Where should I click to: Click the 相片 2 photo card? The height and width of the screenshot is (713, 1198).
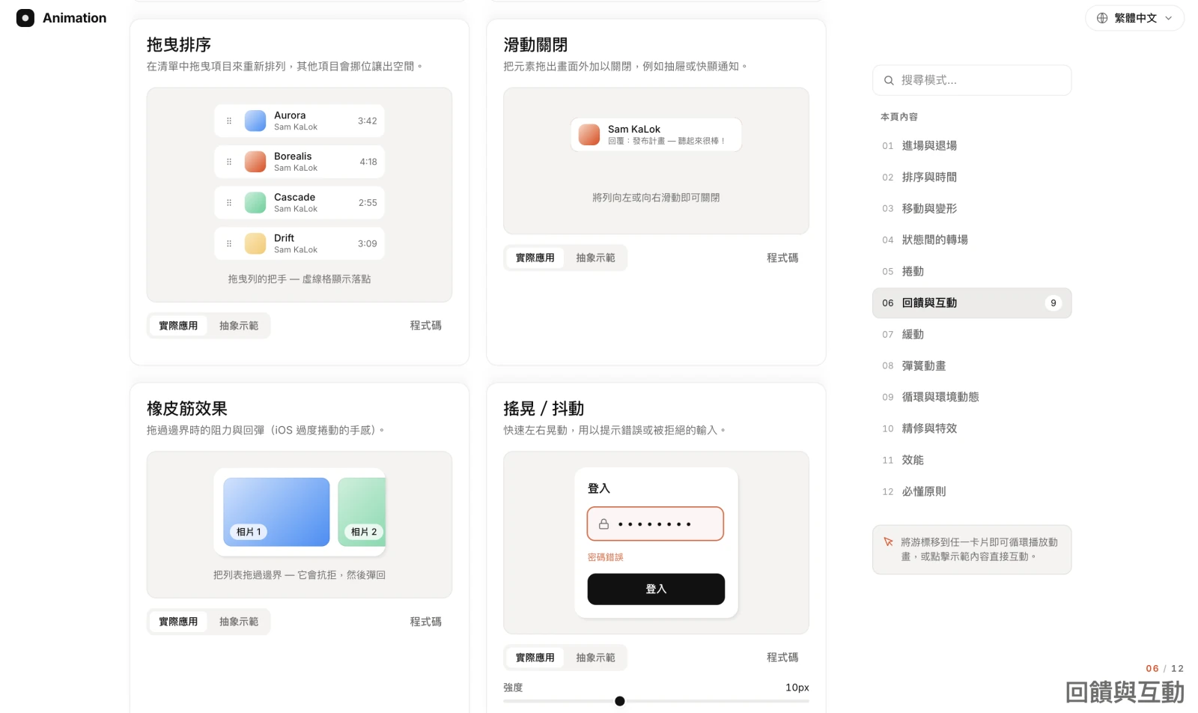pos(362,512)
